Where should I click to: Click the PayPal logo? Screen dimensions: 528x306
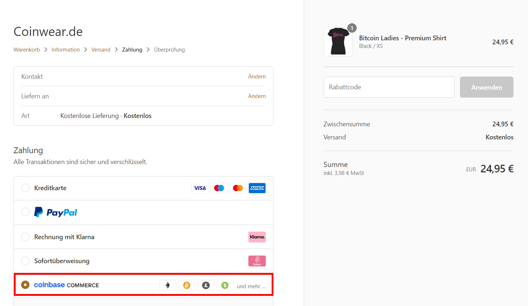56,212
